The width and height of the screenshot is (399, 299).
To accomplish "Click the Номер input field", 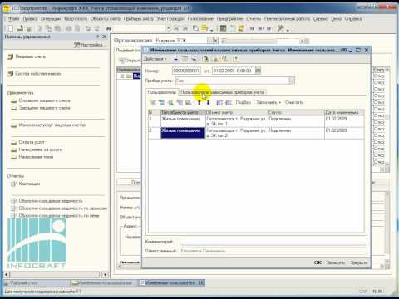I will 186,71.
